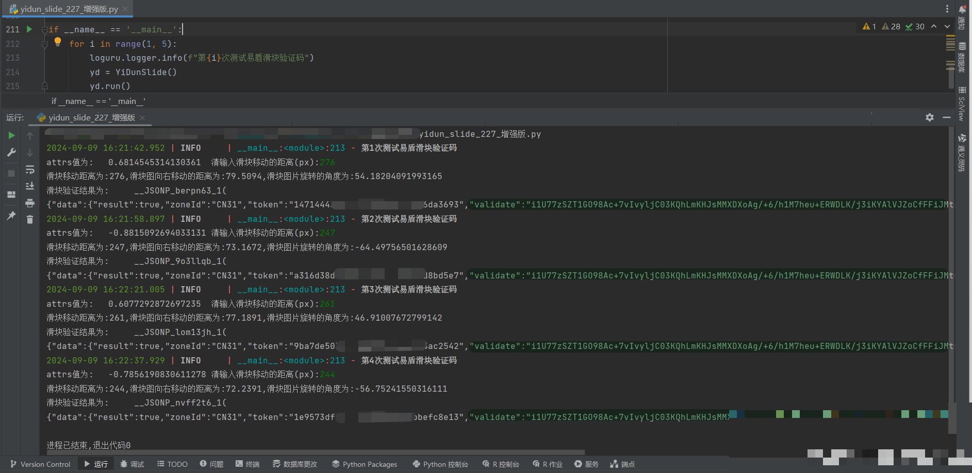Clear console output with trash icon
The image size is (972, 473).
30,220
